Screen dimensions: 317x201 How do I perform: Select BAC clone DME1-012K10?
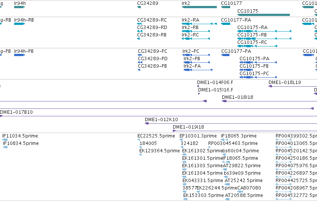coord(161,120)
